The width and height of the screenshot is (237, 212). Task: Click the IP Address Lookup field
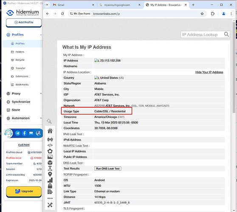point(202,34)
